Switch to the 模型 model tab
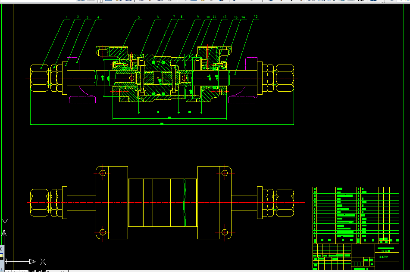The image size is (410, 272). 37,271
